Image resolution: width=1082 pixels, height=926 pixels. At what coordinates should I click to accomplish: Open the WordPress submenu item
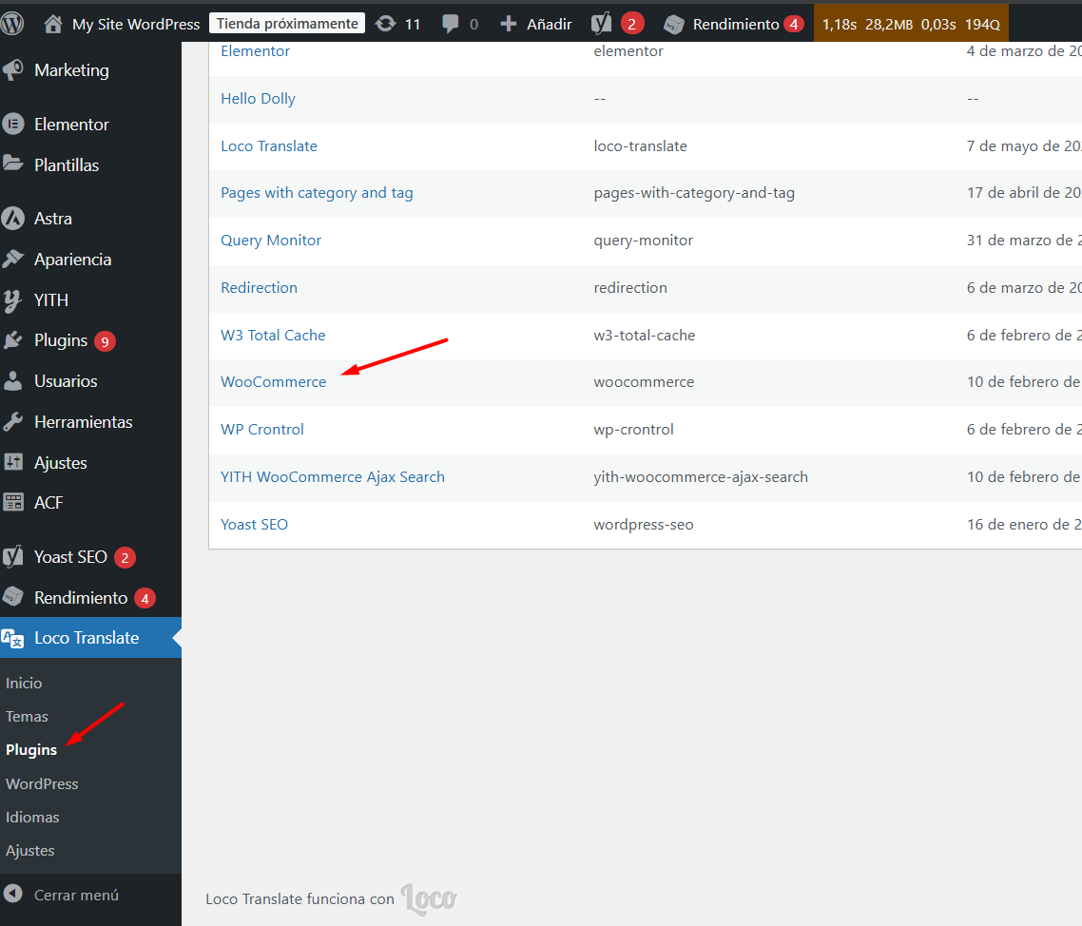[x=42, y=783]
